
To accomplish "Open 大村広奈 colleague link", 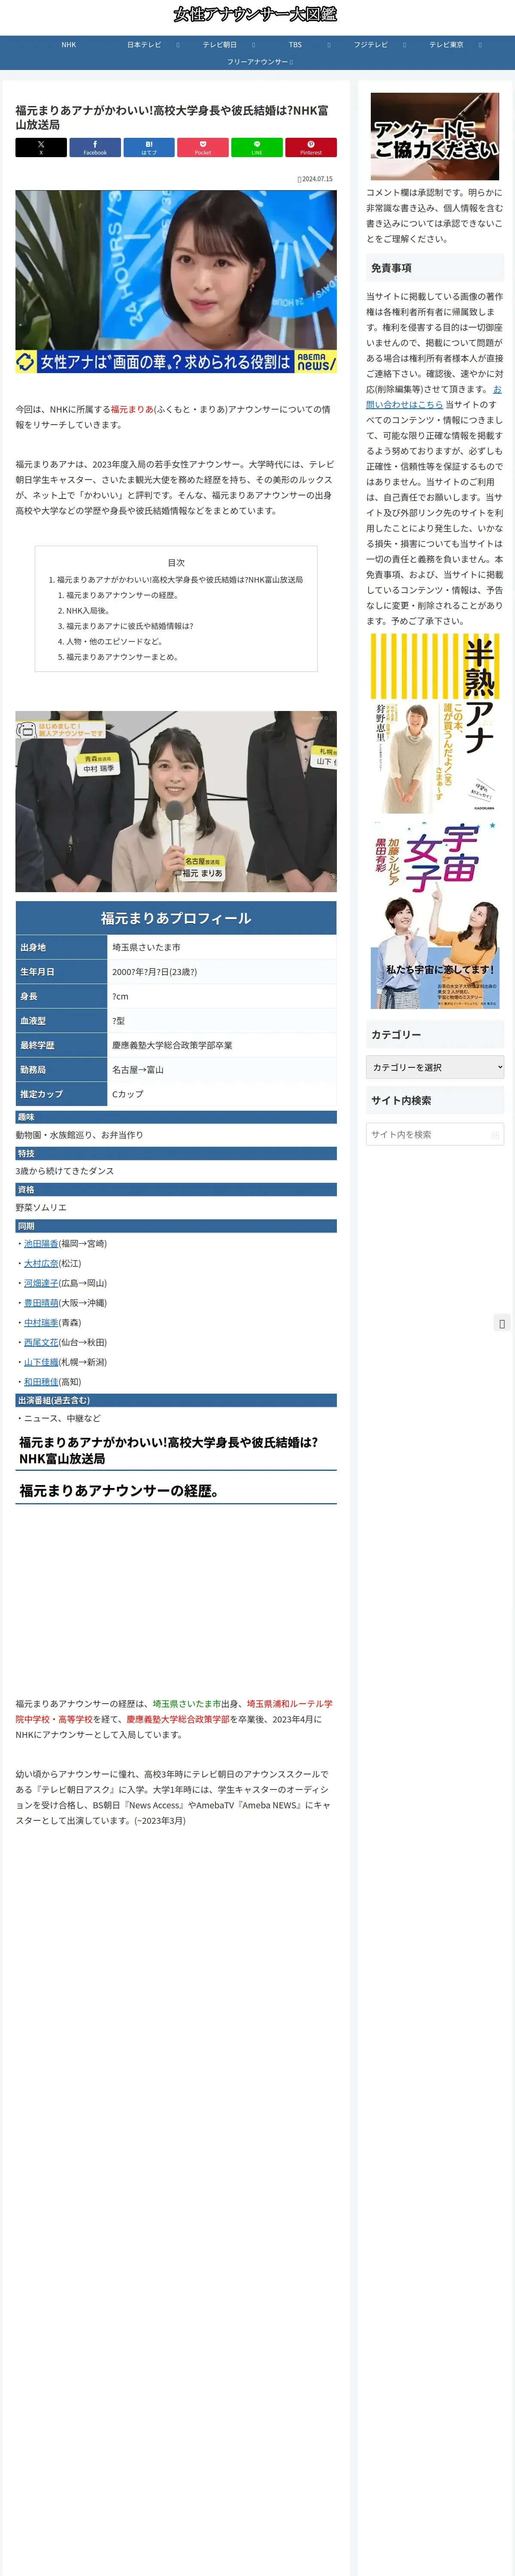I will coord(41,1263).
